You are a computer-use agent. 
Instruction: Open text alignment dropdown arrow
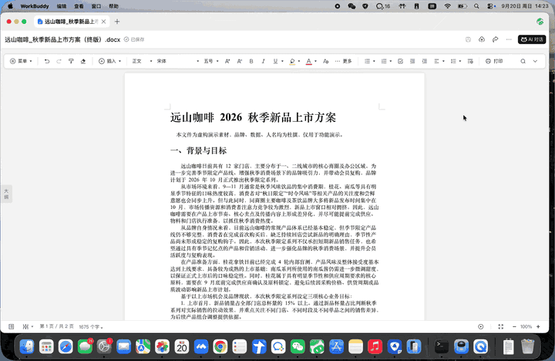coord(443,61)
